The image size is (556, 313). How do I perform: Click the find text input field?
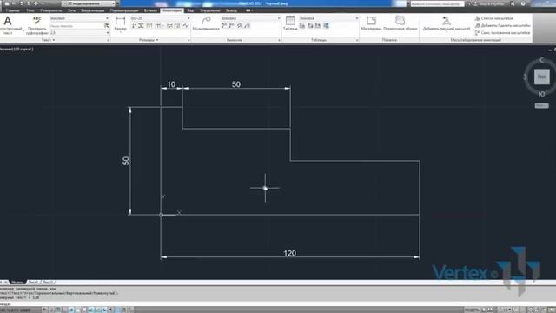click(x=76, y=25)
